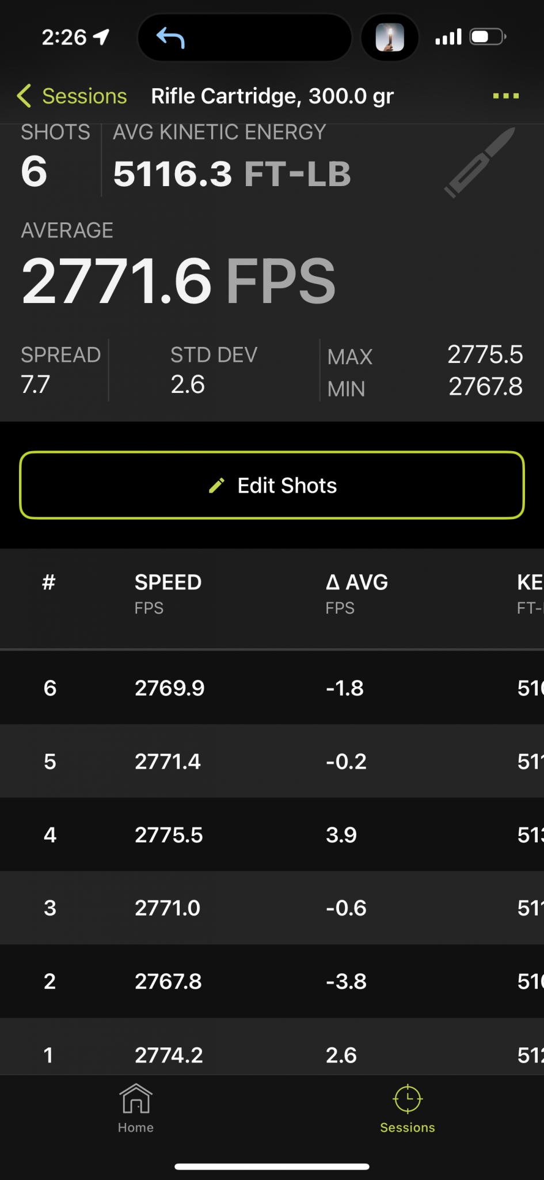Screen dimensions: 544x1180
Task: Open the three-dot more options menu
Action: click(505, 96)
